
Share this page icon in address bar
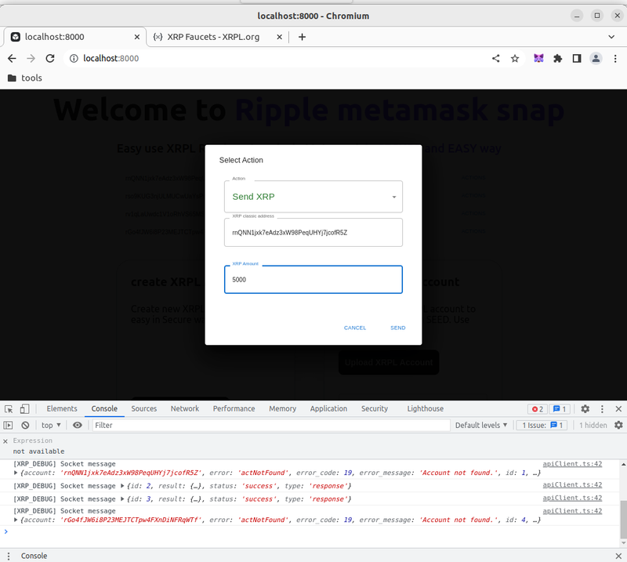(496, 59)
